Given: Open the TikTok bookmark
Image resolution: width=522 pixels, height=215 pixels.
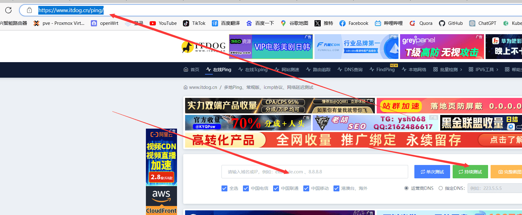Looking at the screenshot, I should click(194, 23).
